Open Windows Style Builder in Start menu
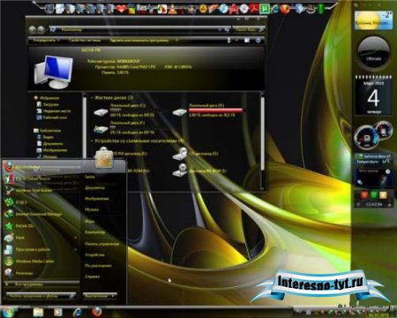 [x=41, y=191]
